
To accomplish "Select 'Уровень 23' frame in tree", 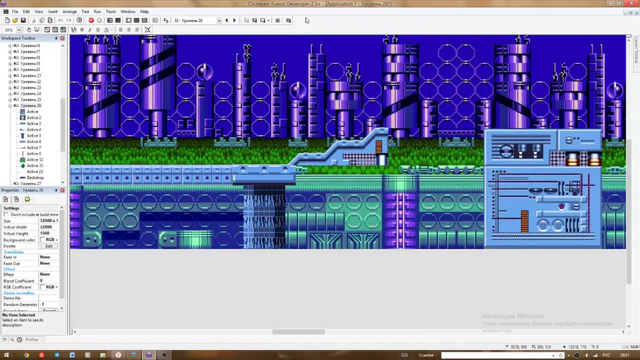I will click(31, 88).
